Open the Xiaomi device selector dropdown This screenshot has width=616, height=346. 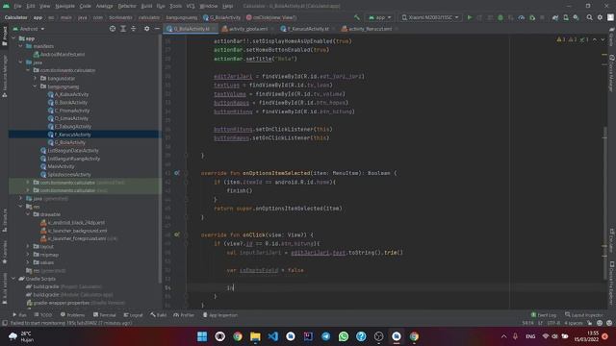(x=430, y=17)
